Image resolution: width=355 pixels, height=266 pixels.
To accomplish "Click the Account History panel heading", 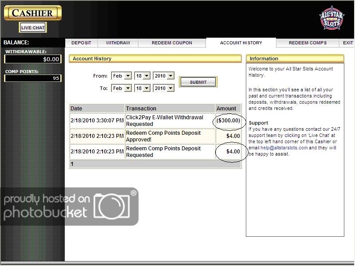I will tap(155, 59).
